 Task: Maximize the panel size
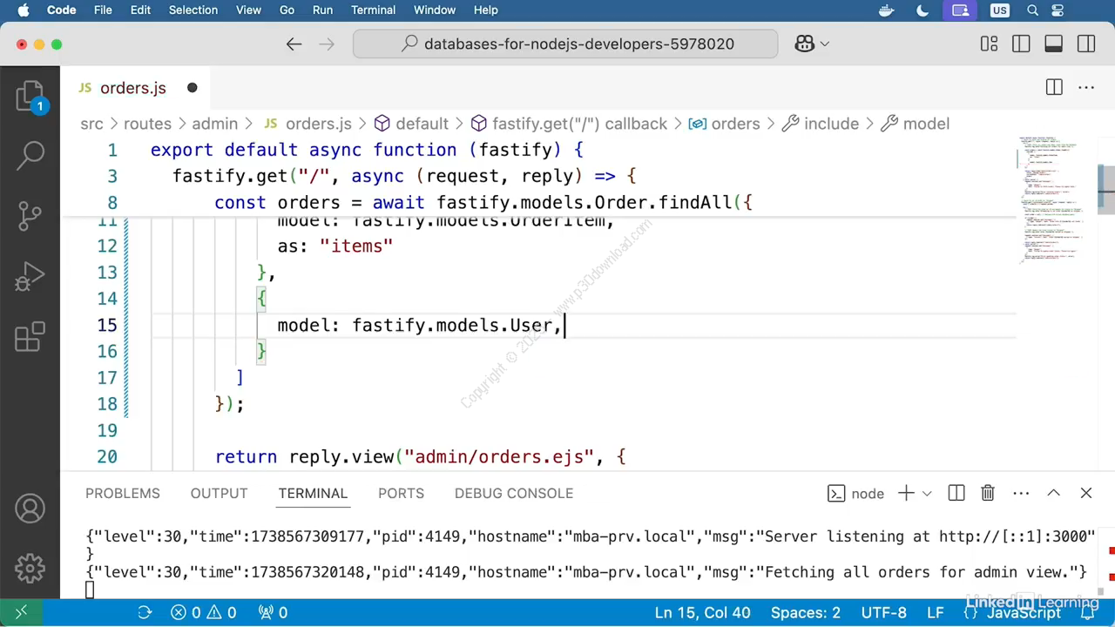click(x=1053, y=494)
